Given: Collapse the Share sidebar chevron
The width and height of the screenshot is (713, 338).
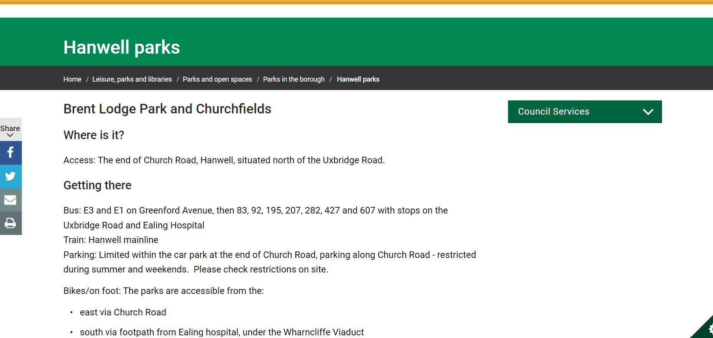Looking at the screenshot, I should click(10, 135).
